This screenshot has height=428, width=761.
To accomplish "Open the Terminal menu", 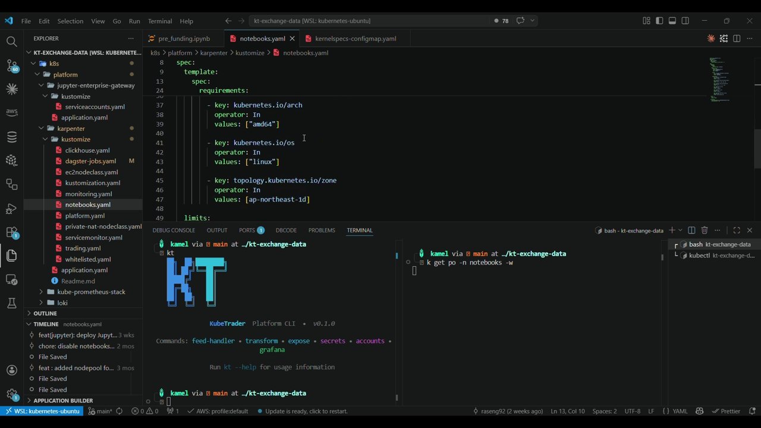I will click(x=160, y=21).
